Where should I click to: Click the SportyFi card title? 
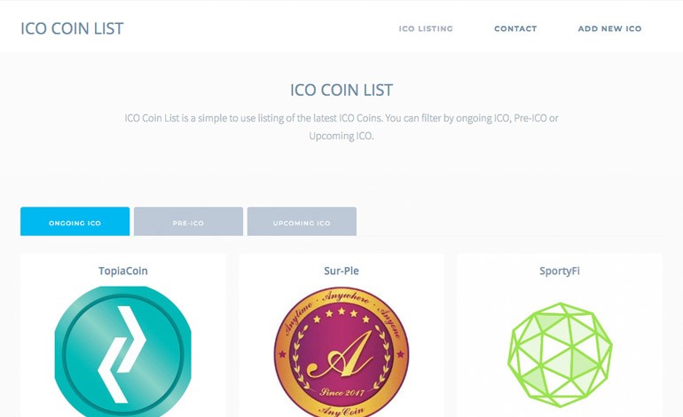(560, 271)
